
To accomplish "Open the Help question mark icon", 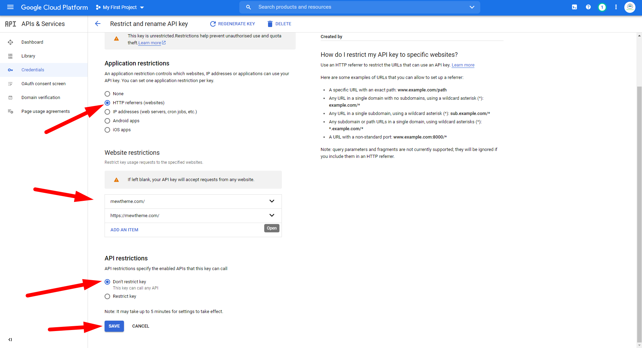I will pyautogui.click(x=588, y=7).
